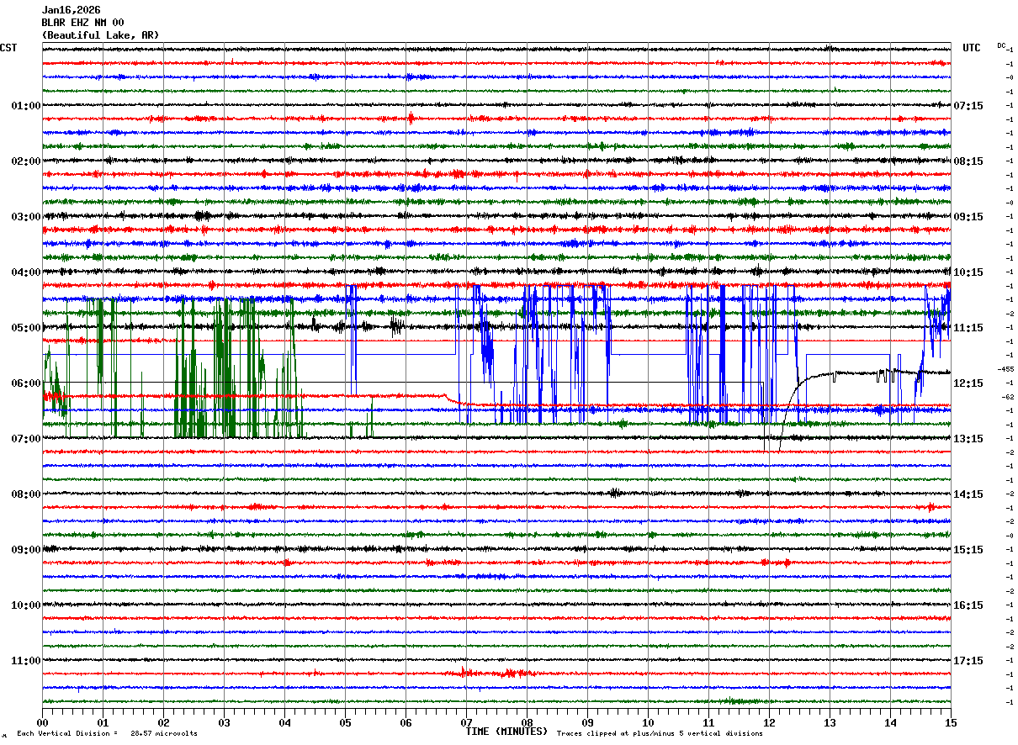Click minute 07 on the time axis
The width and height of the screenshot is (1018, 745).
click(466, 722)
